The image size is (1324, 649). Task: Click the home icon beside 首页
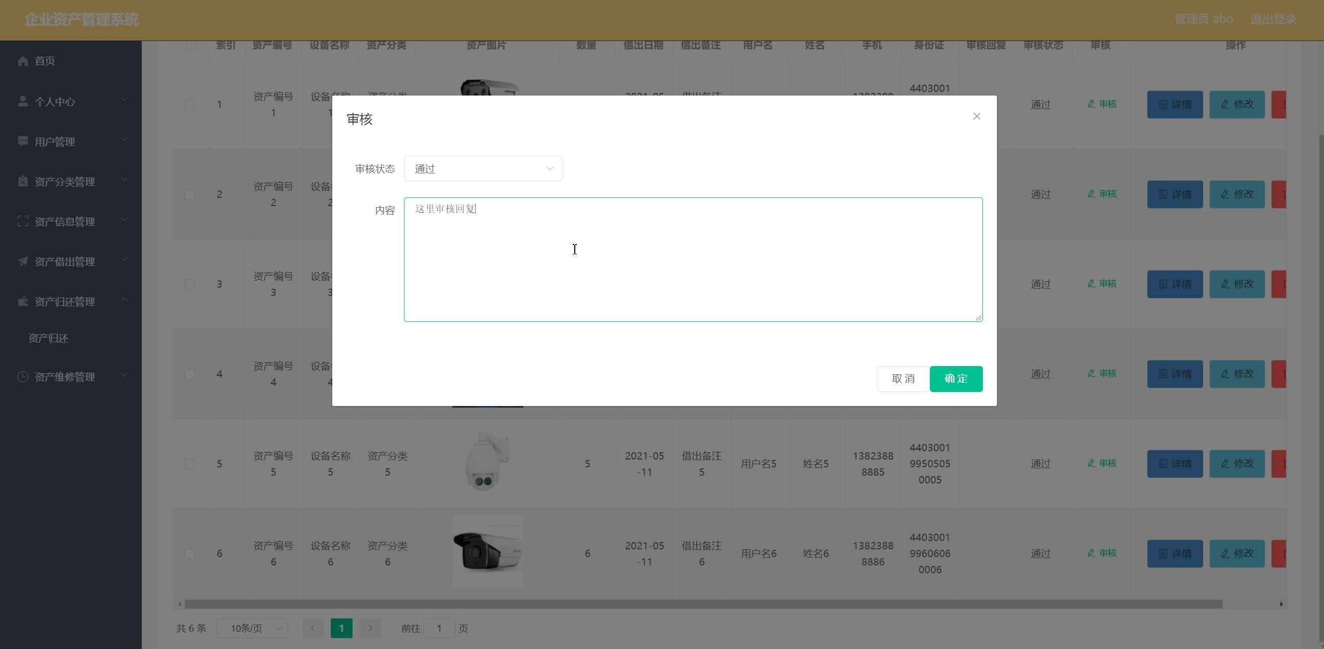[23, 61]
